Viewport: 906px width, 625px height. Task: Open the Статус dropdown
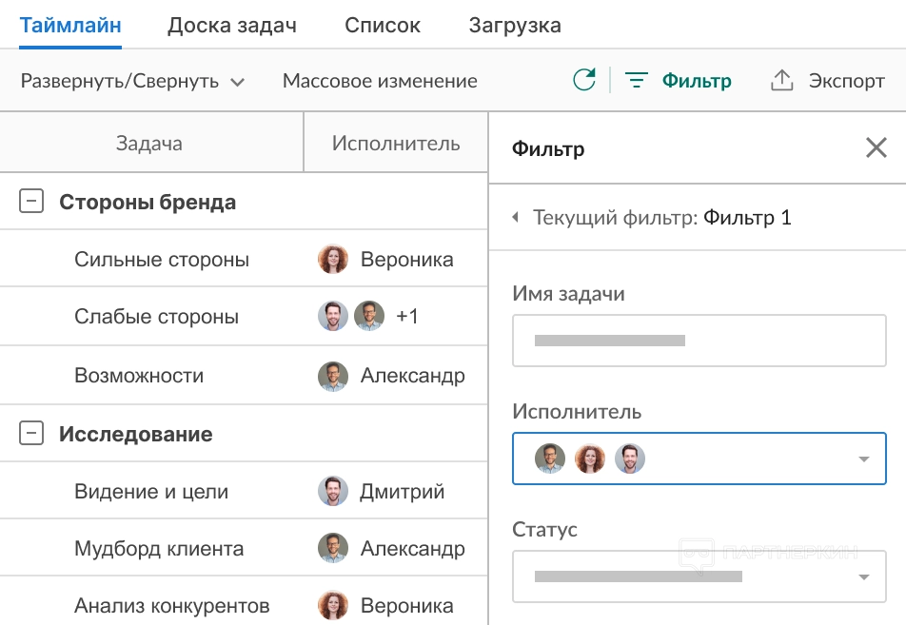coord(863,577)
